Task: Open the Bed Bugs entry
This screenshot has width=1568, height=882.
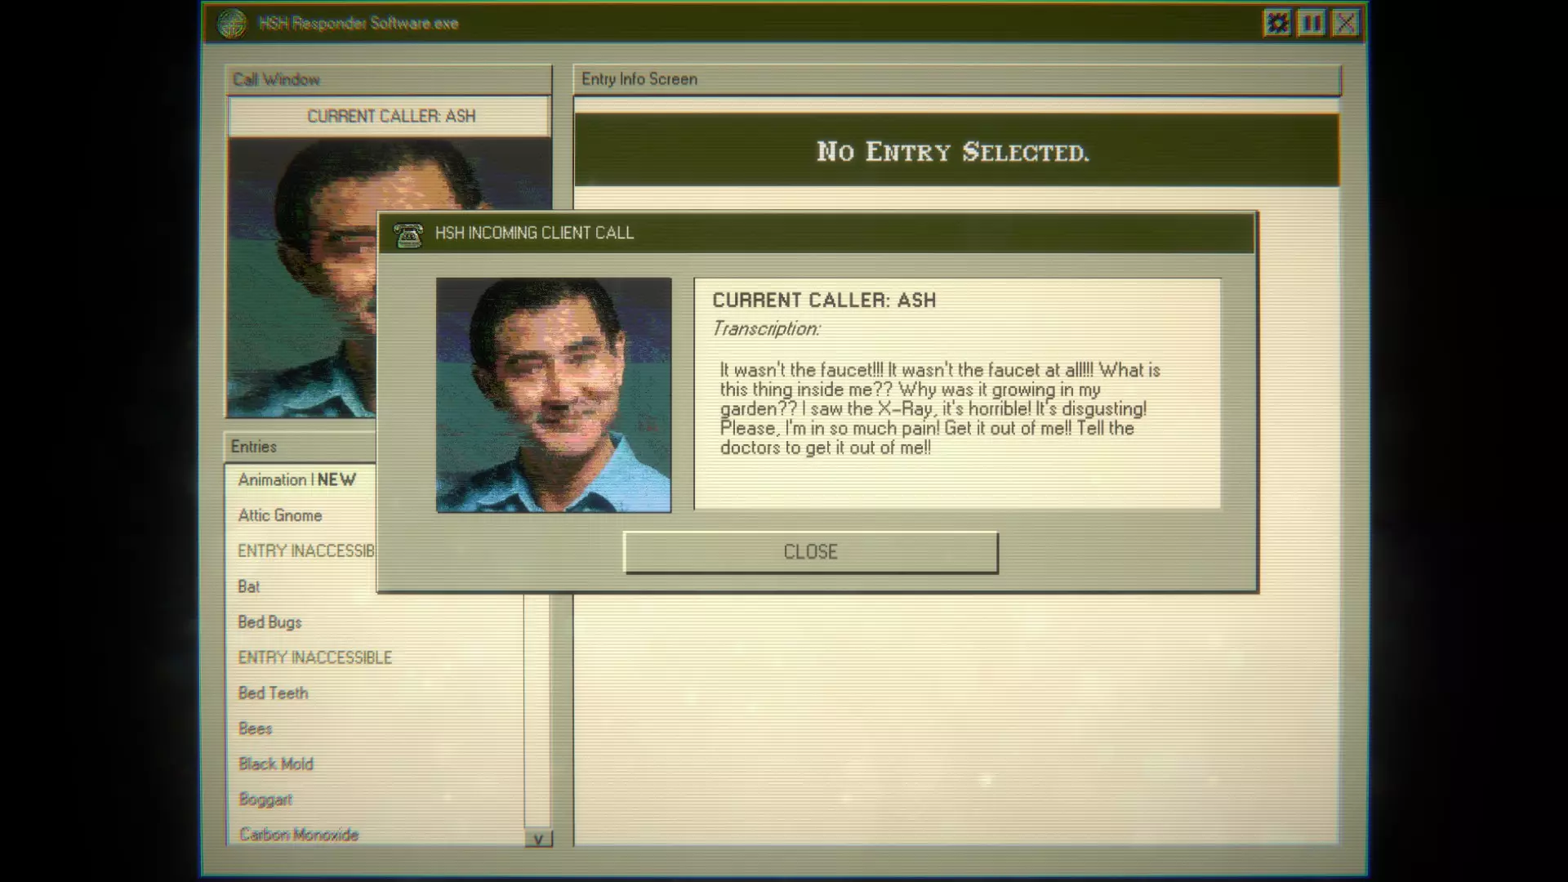Action: click(269, 622)
